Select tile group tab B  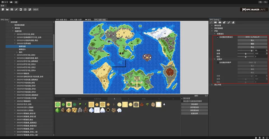129,99
